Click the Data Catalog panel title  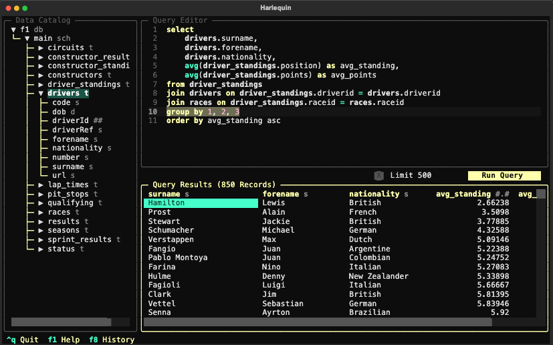click(43, 20)
